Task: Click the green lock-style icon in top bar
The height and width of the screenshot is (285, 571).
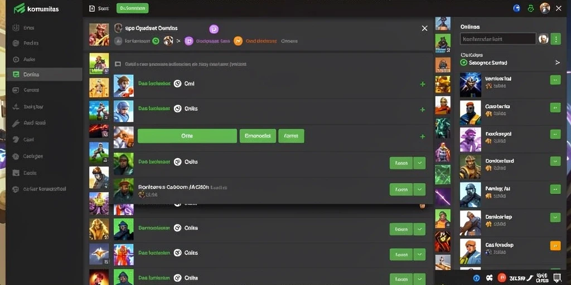Action: [x=531, y=8]
